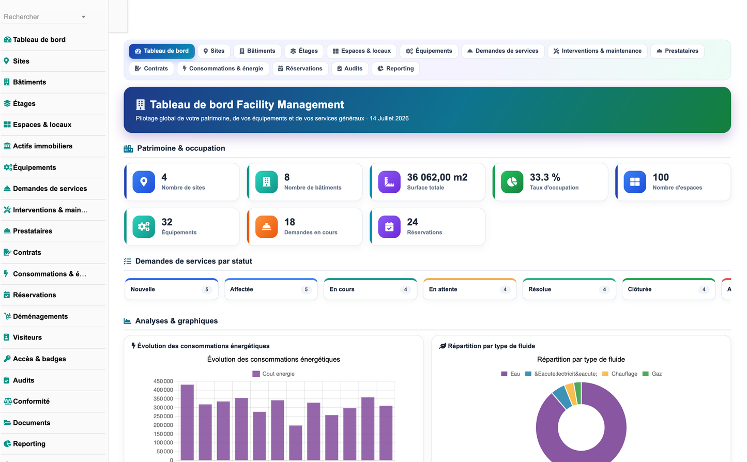Click the tallest bar in the consommations chart
Image resolution: width=747 pixels, height=462 pixels.
pos(187,422)
